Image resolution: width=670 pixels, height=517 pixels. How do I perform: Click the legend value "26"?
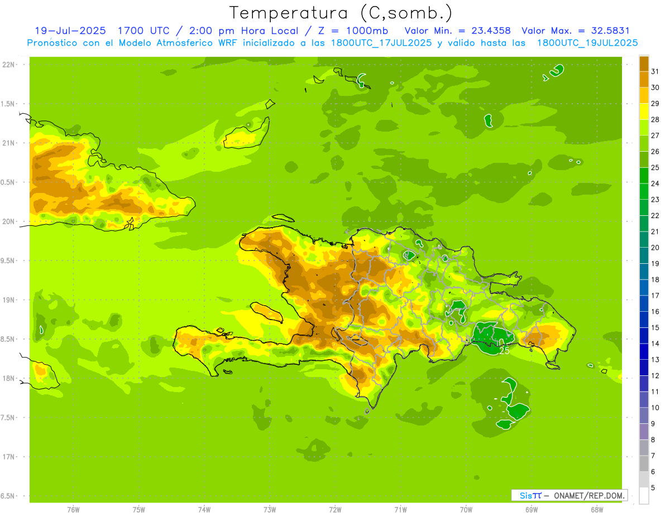(655, 152)
